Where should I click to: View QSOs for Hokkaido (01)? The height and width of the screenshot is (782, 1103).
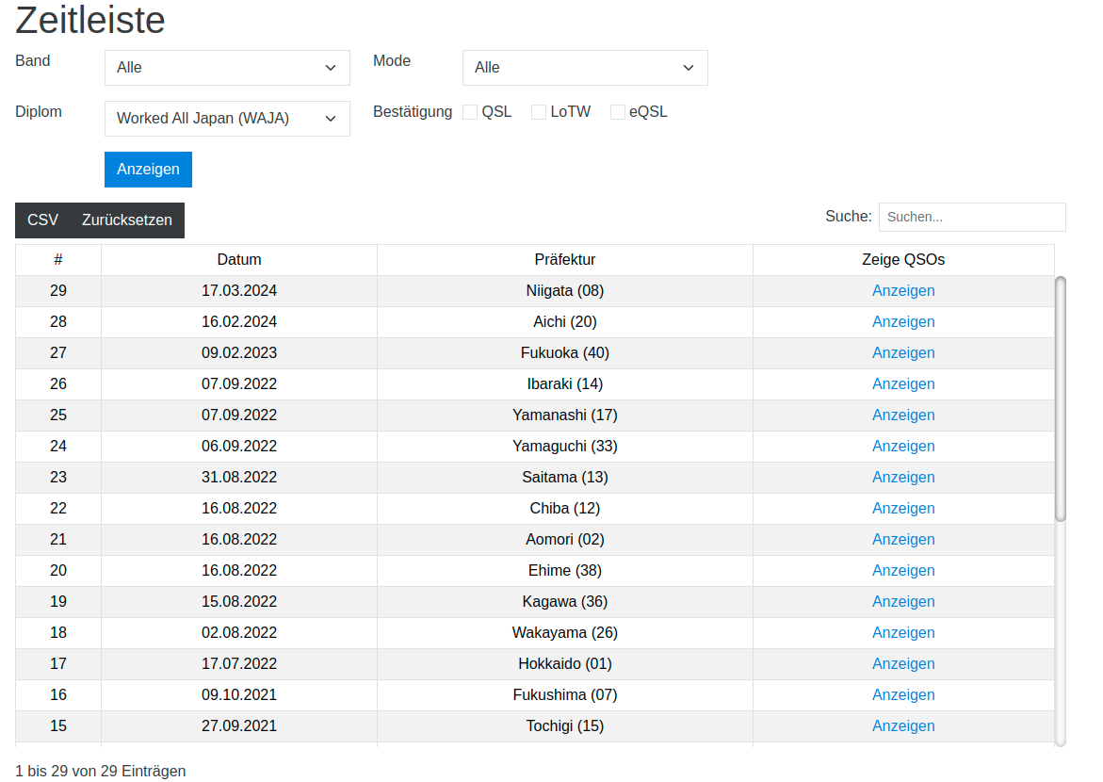[x=903, y=664]
